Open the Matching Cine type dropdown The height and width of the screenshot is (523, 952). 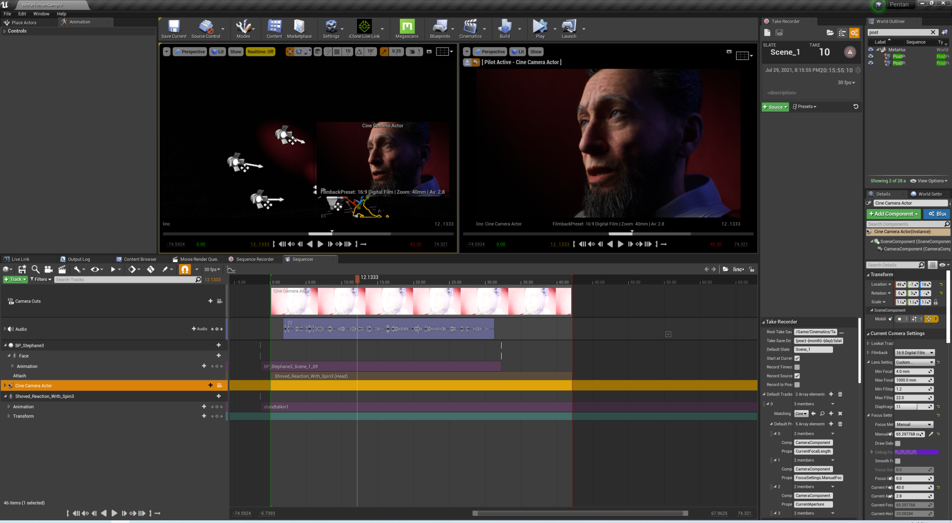801,414
